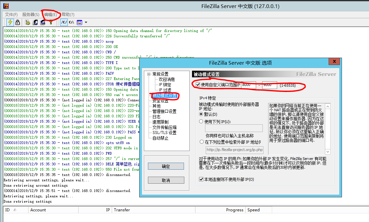369x222 pixels.
Task: Select 安全设置 in options tree
Action: coord(161,101)
